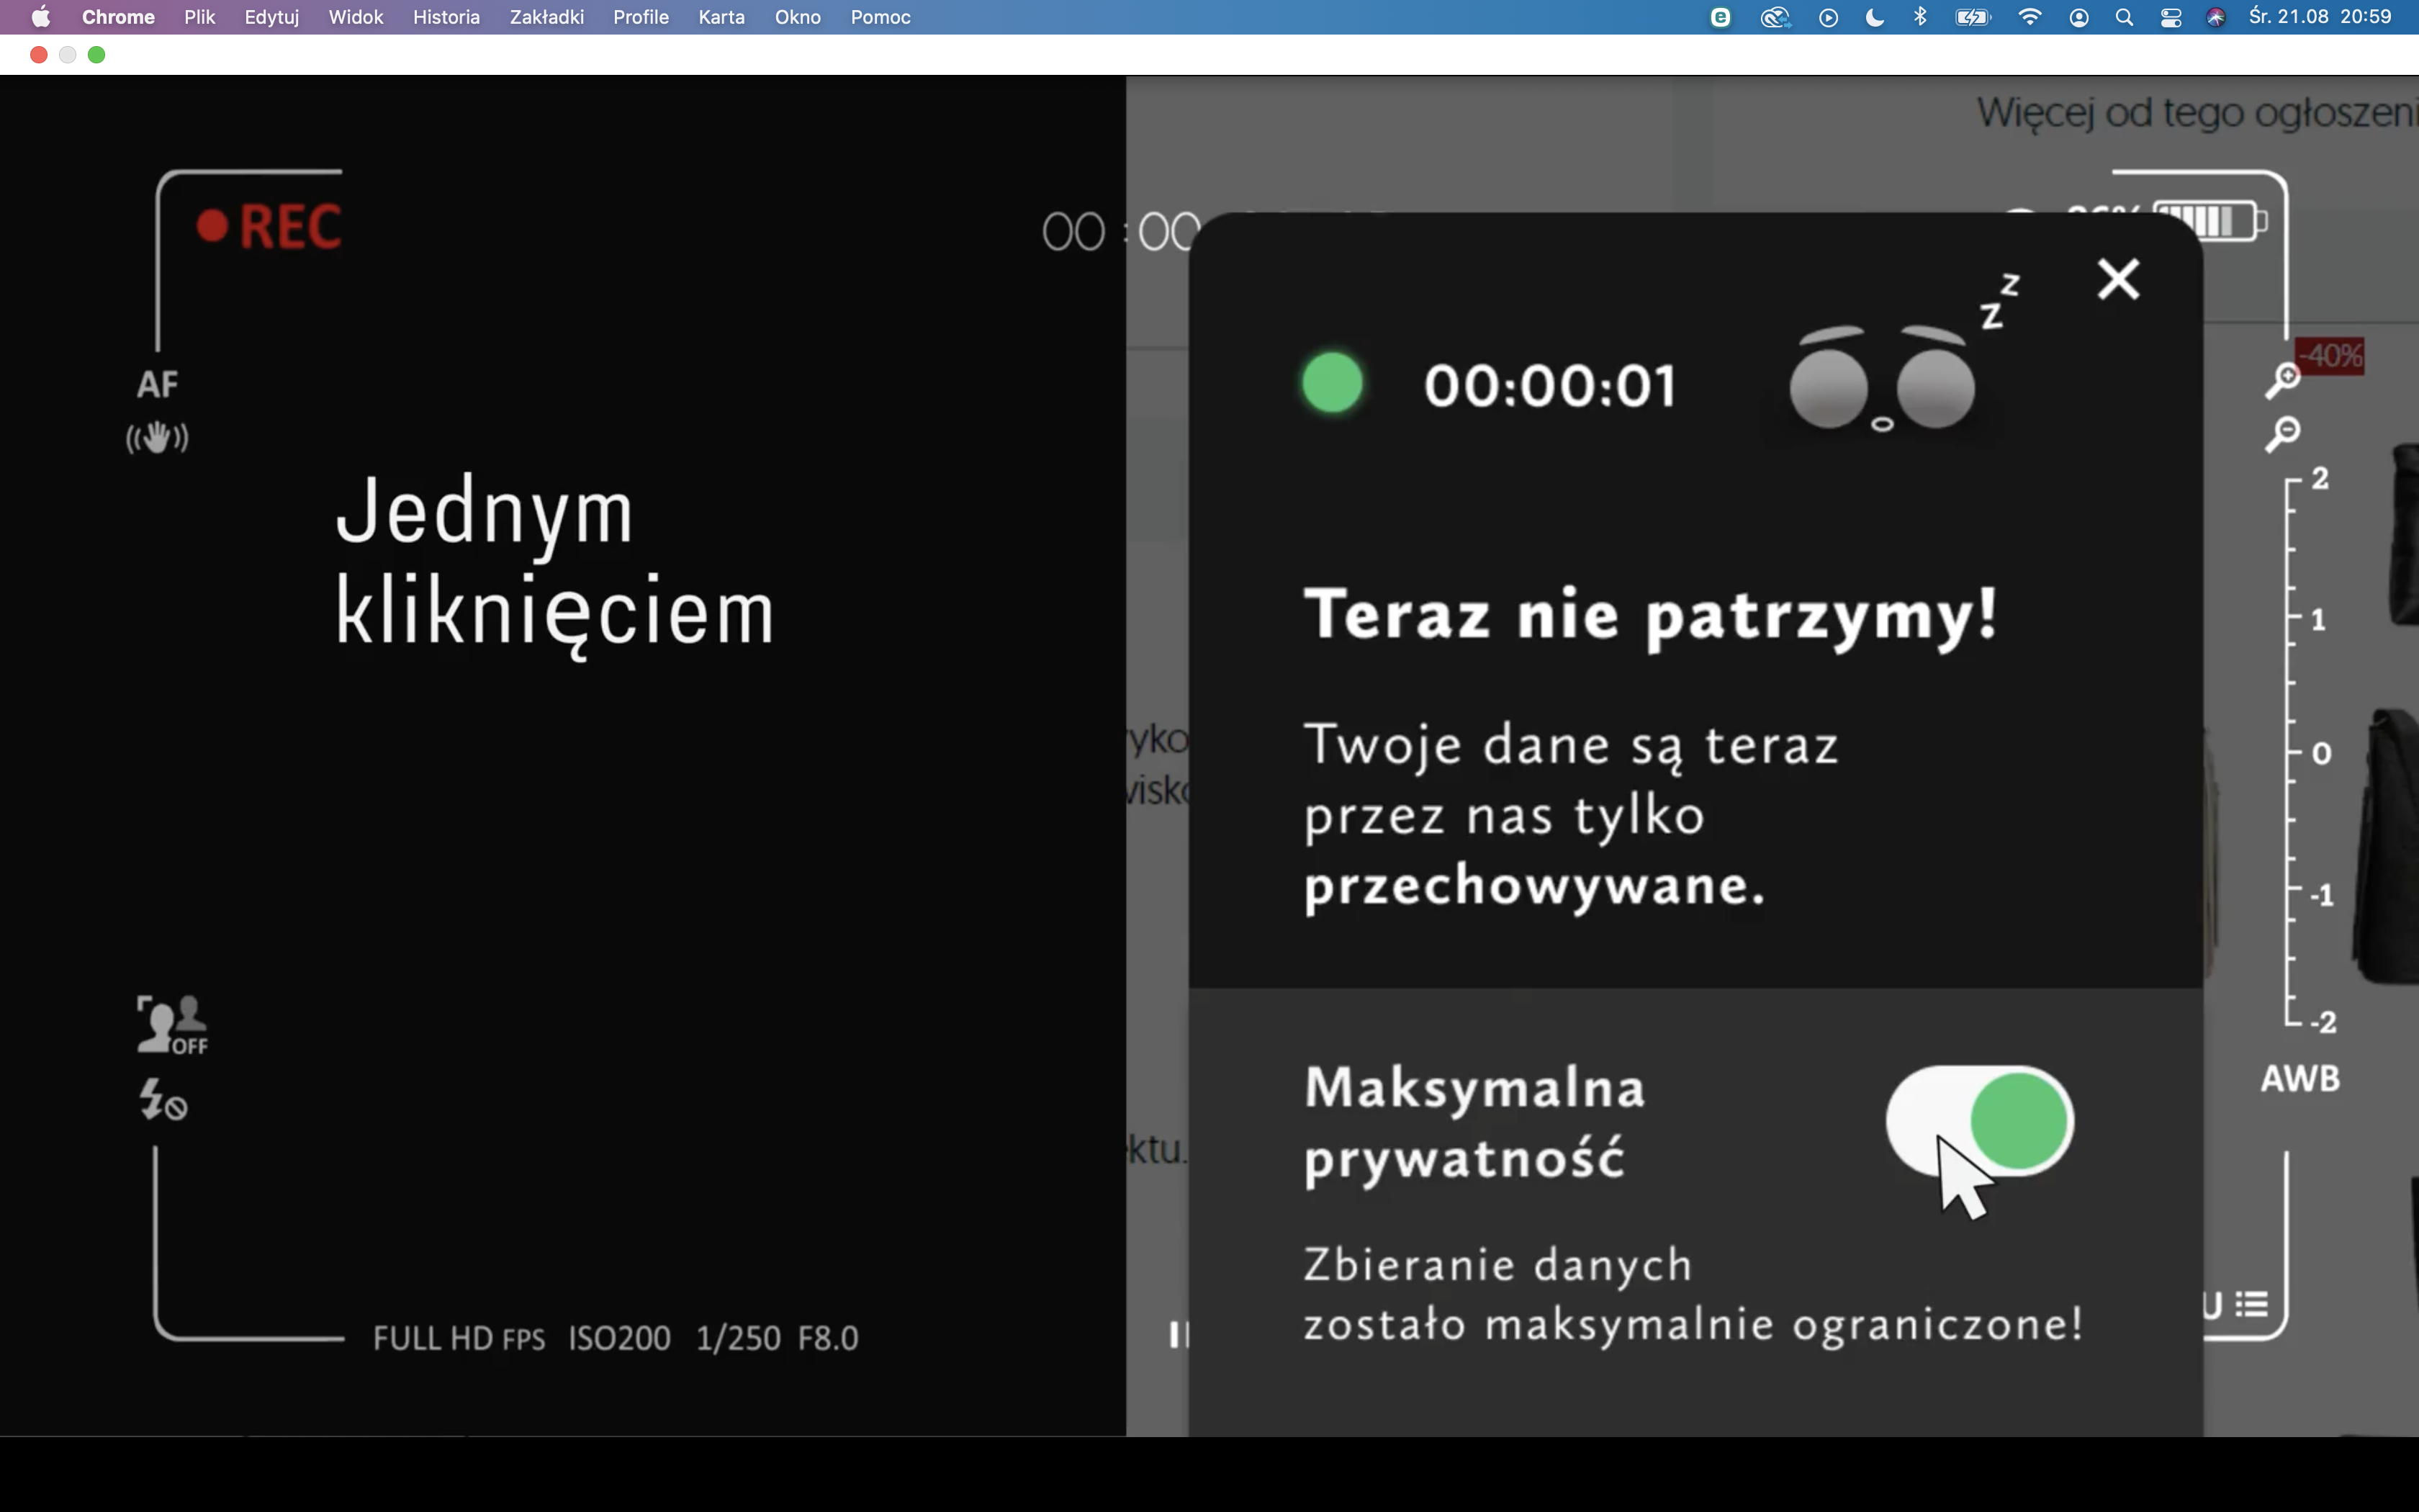Click the cloud sync icon in menu bar

(x=1775, y=17)
